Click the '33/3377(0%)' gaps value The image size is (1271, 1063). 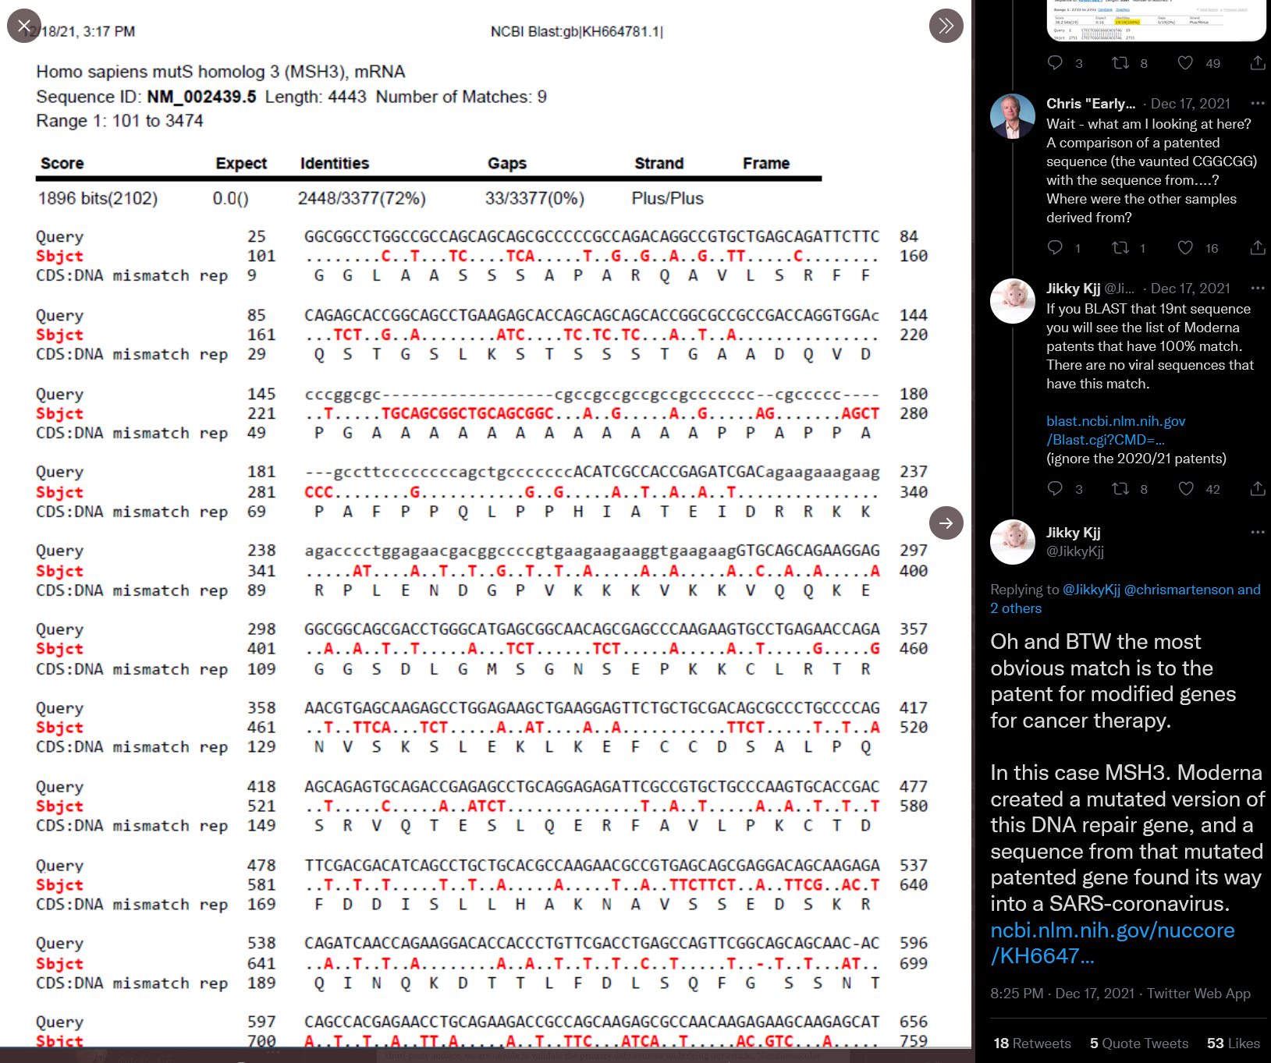click(534, 199)
